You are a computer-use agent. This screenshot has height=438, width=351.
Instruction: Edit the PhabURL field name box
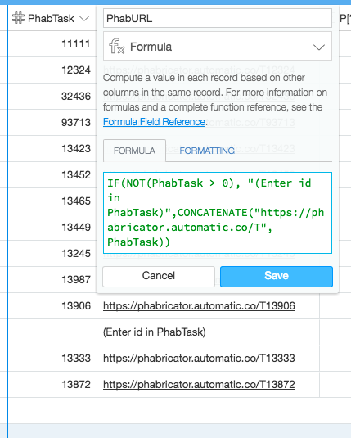pyautogui.click(x=218, y=19)
